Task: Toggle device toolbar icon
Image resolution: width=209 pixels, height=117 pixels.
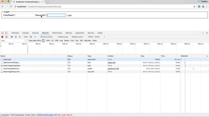Action: [6, 33]
